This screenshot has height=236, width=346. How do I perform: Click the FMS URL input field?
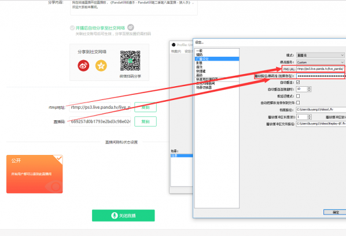(320, 69)
